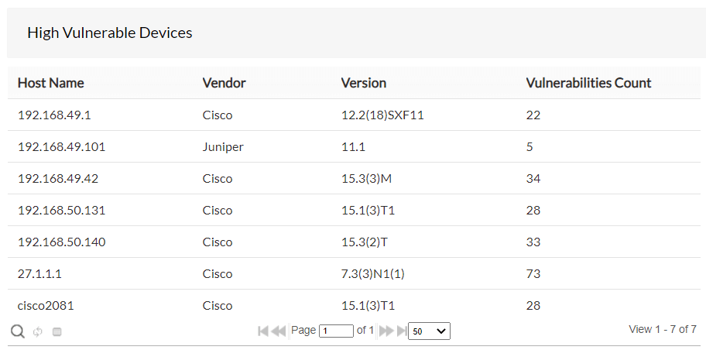Click the refresh table icon
The width and height of the screenshot is (706, 350).
click(x=38, y=331)
